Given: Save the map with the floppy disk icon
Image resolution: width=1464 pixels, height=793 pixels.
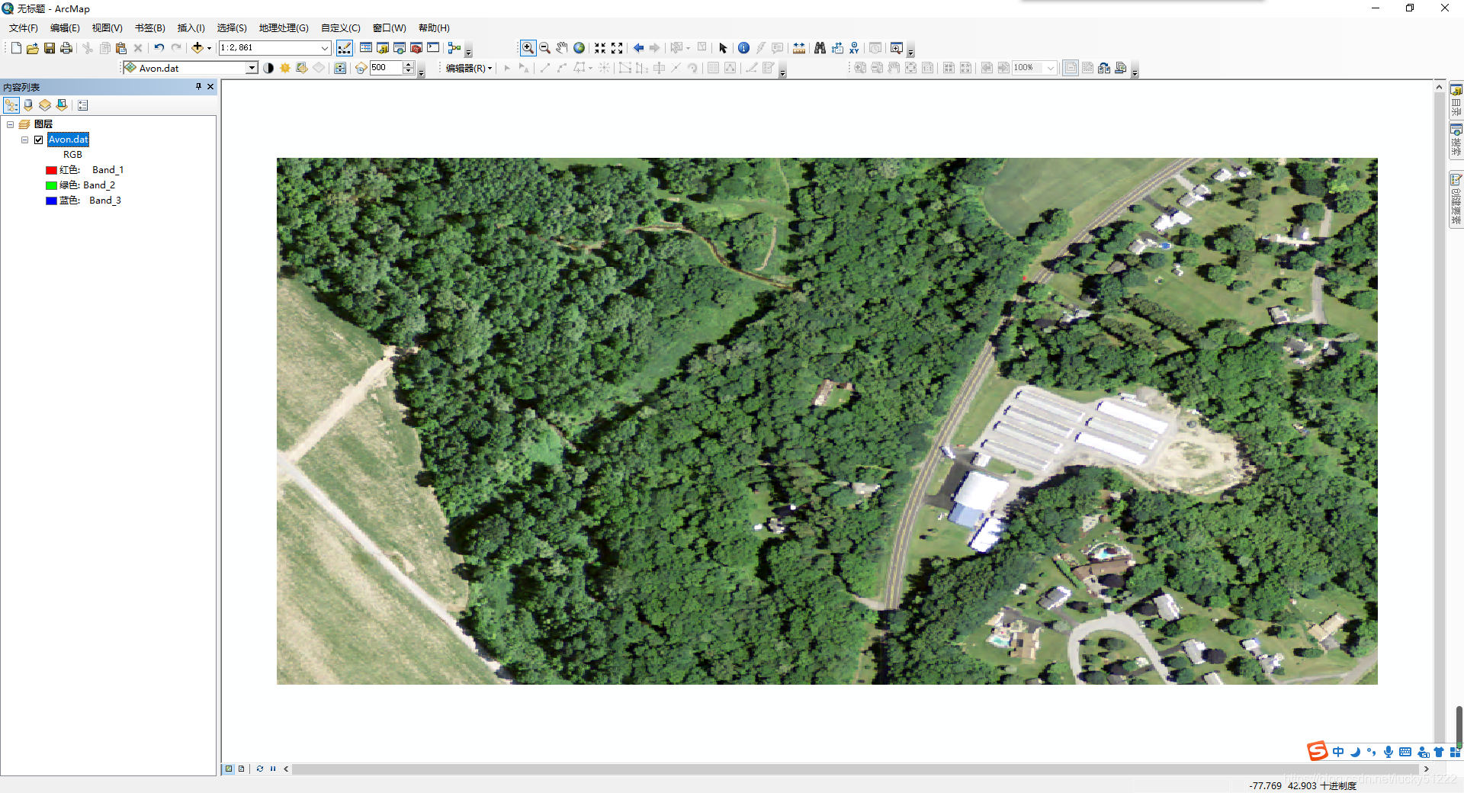Looking at the screenshot, I should pyautogui.click(x=50, y=48).
